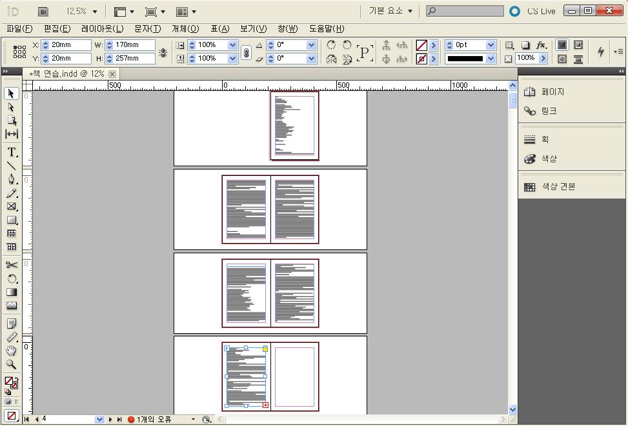
Task: Open the 색상 견본 panel
Action: (x=558, y=187)
